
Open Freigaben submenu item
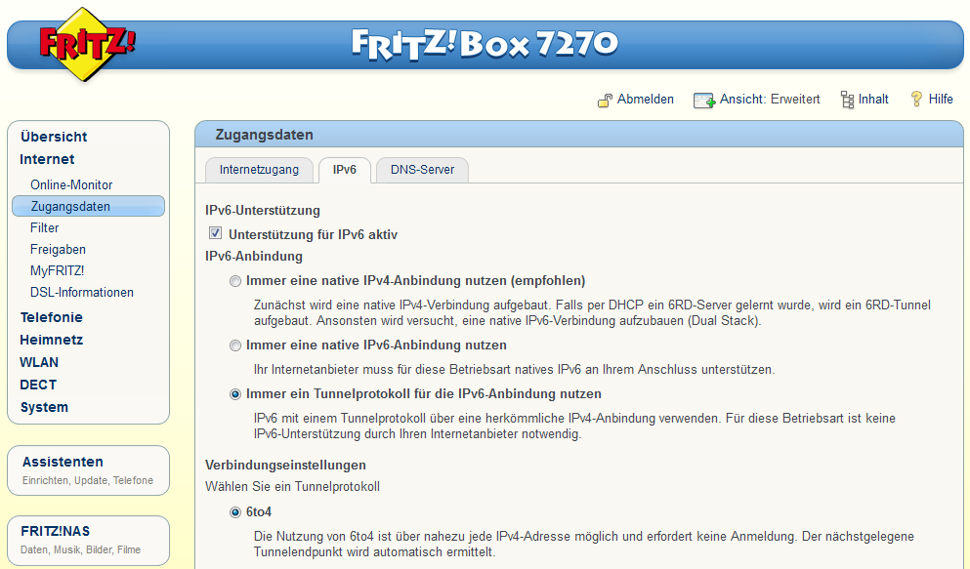pyautogui.click(x=59, y=250)
